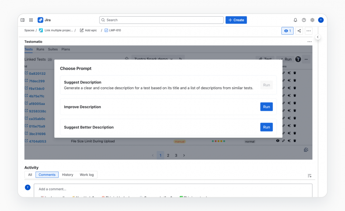
Task: Open Testomatio panel three-dot menu
Action: click(309, 42)
